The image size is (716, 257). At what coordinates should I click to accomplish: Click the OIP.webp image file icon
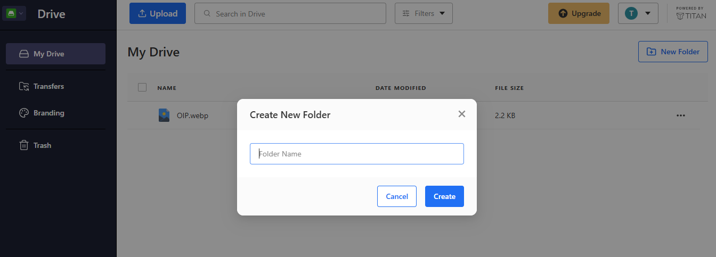(164, 115)
